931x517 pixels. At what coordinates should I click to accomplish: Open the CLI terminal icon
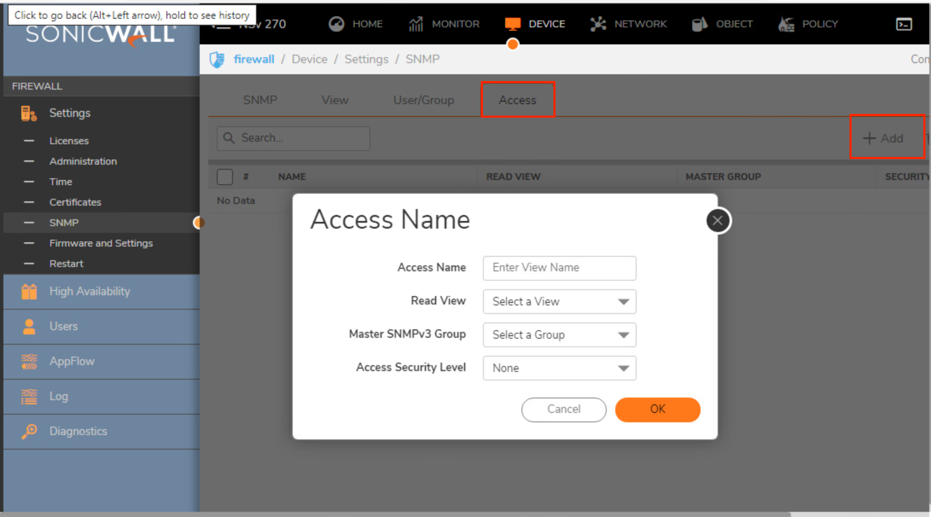904,24
